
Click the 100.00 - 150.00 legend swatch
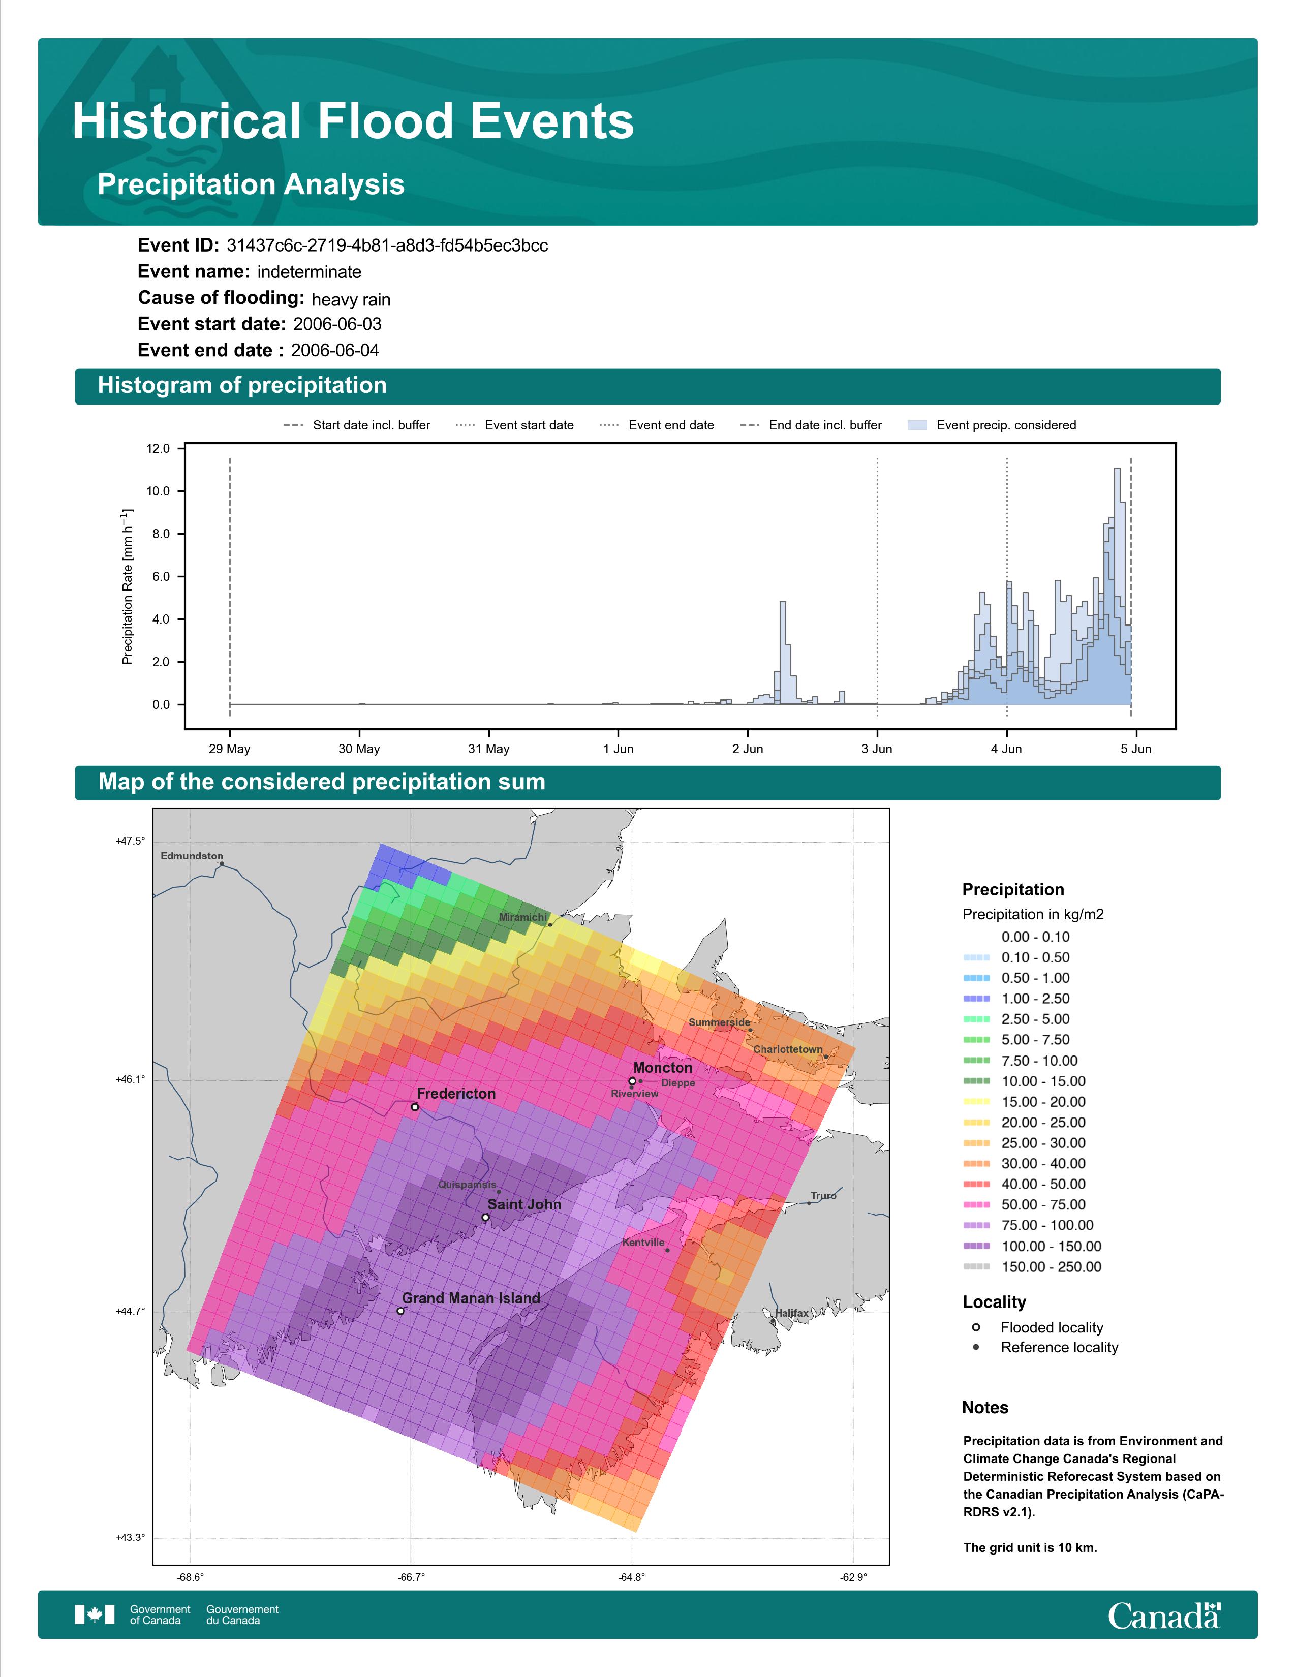click(976, 1246)
